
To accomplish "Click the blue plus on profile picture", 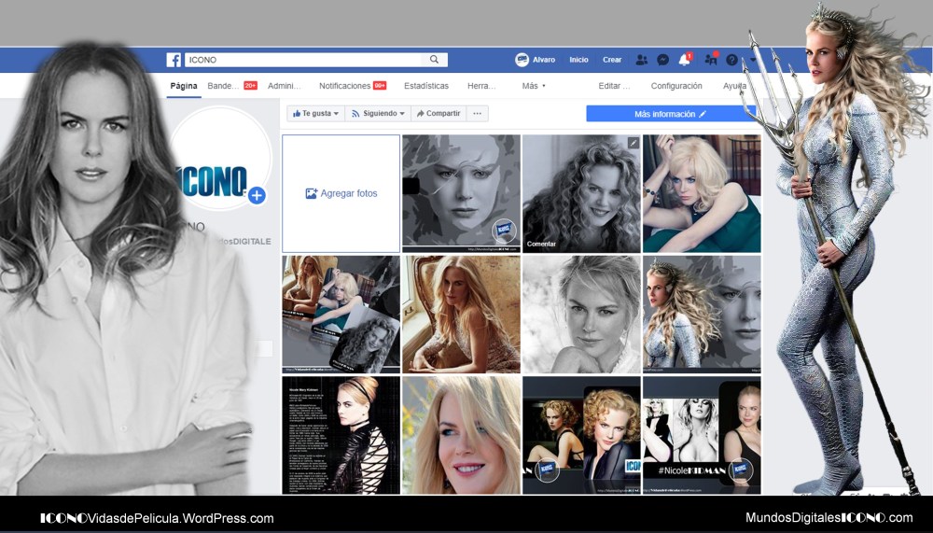I will pos(258,195).
